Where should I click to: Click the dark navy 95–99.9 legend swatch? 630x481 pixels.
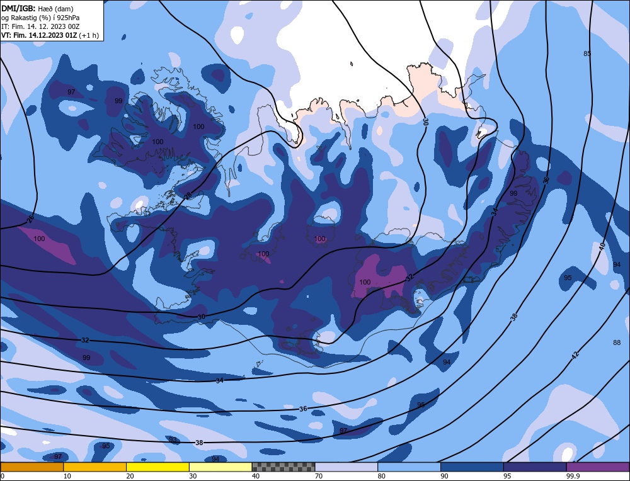535,467
